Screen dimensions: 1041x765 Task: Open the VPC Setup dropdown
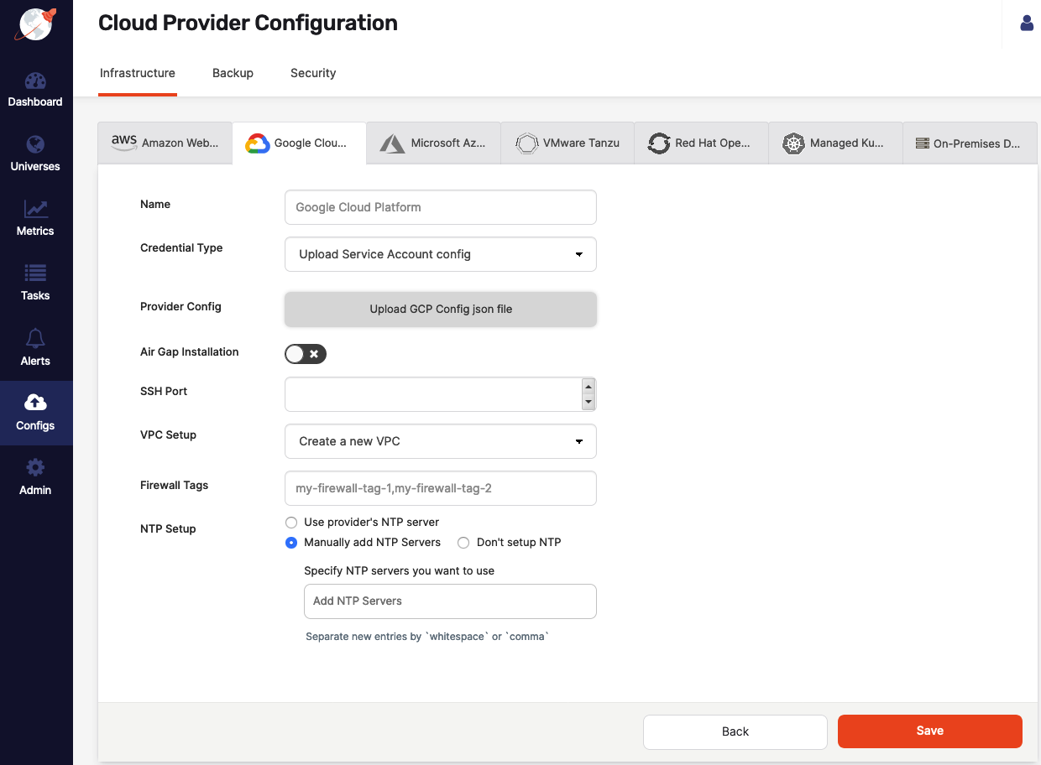tap(441, 441)
